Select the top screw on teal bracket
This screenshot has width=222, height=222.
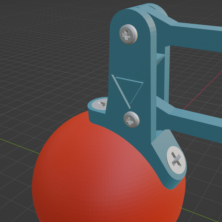(x=128, y=34)
